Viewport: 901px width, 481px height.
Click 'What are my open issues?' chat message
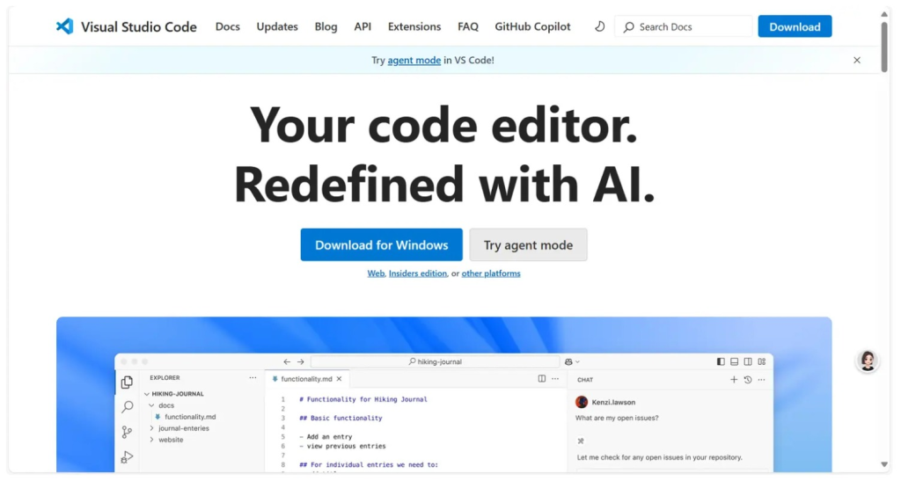pos(617,418)
